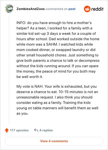Click the word "SAHM" in the comment
Screen dimensions: 108x150
pyautogui.click(x=52, y=45)
